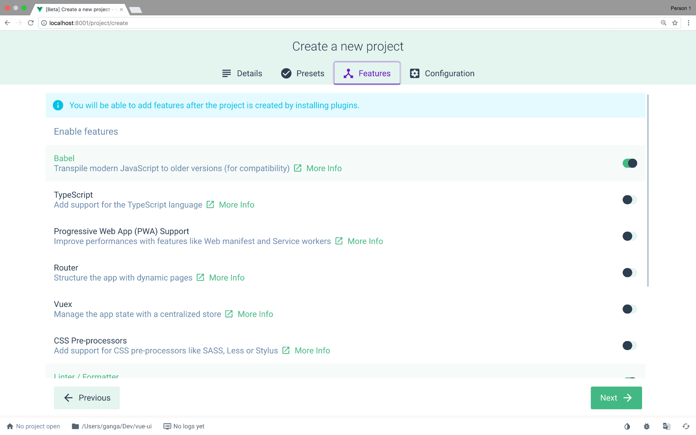Click the PWA Support external link icon
Viewport: 696px width, 435px height.
339,241
